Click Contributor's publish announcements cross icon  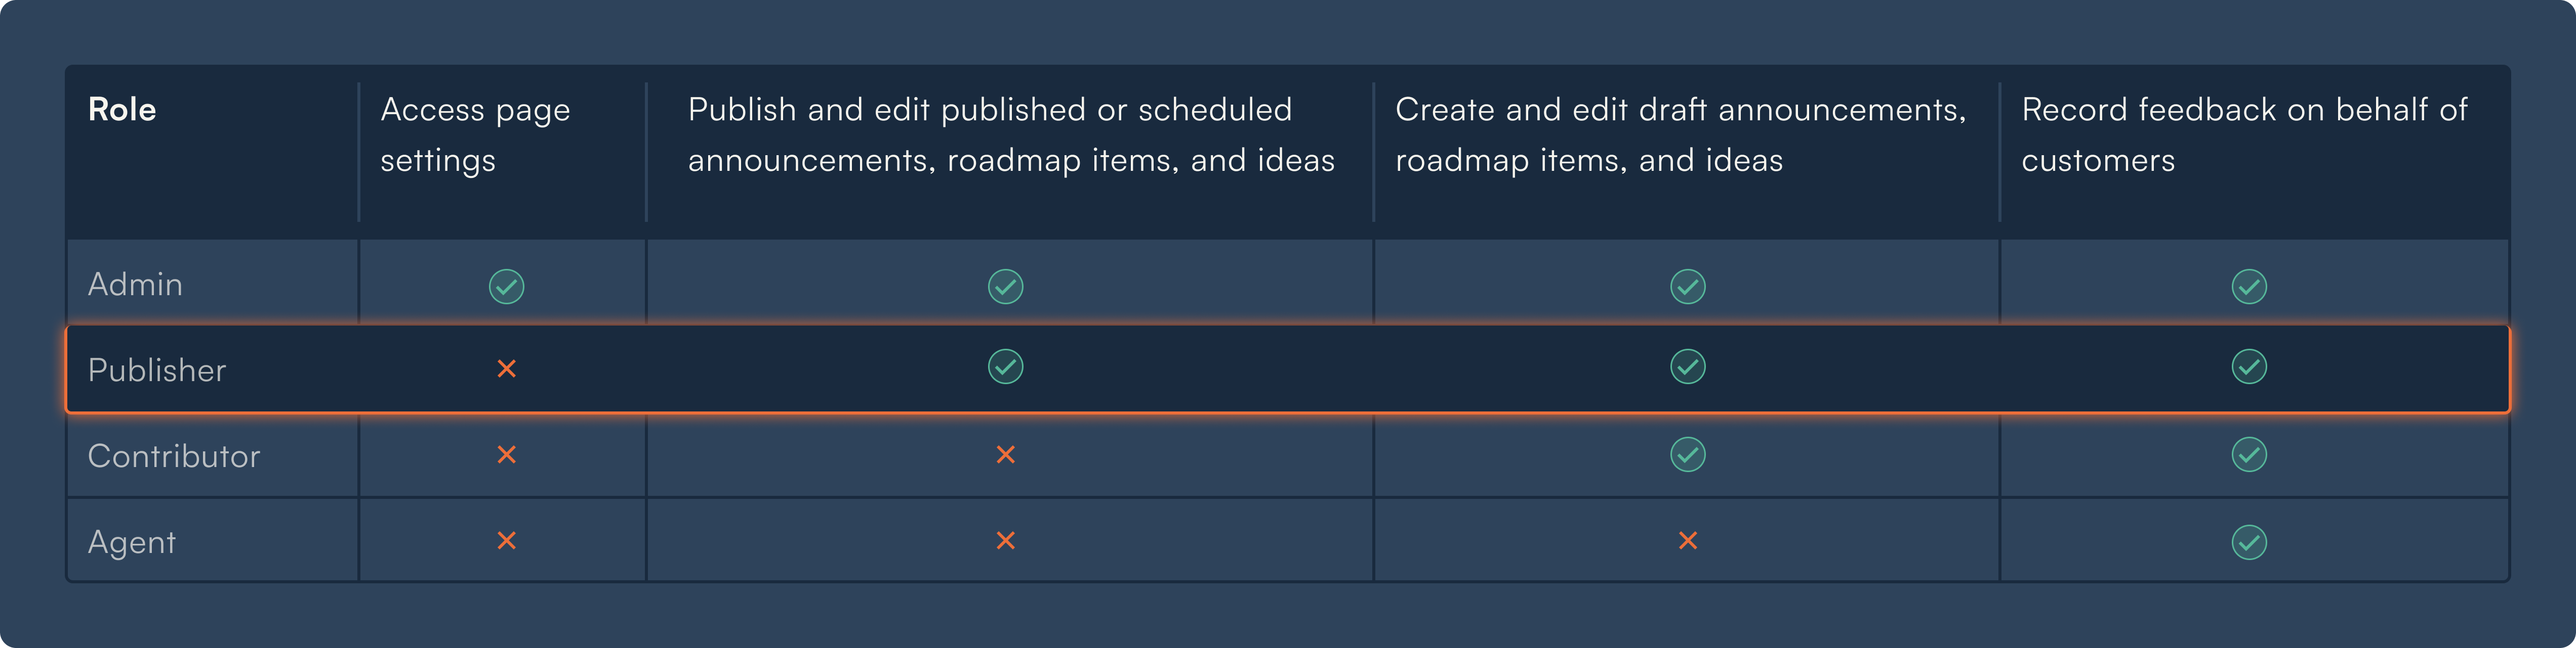[x=1005, y=454]
